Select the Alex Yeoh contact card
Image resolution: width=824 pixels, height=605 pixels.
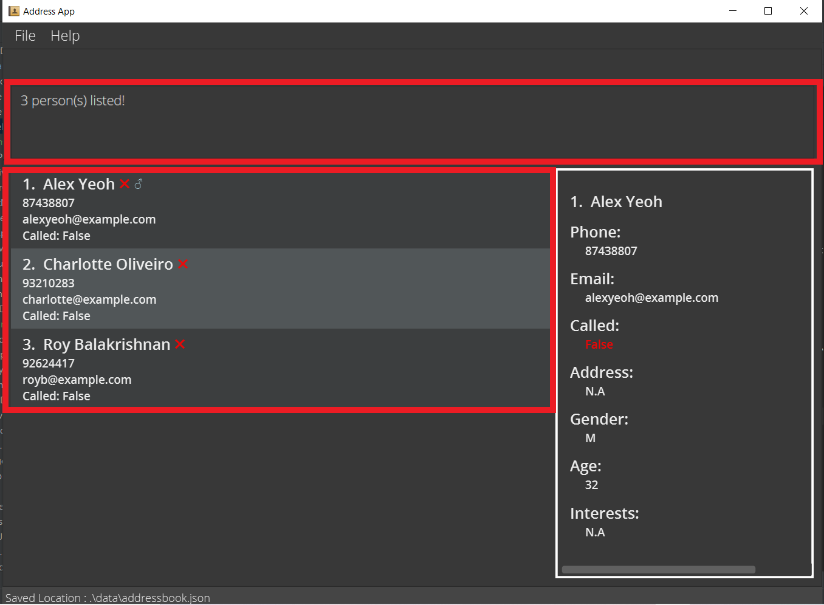click(x=280, y=210)
